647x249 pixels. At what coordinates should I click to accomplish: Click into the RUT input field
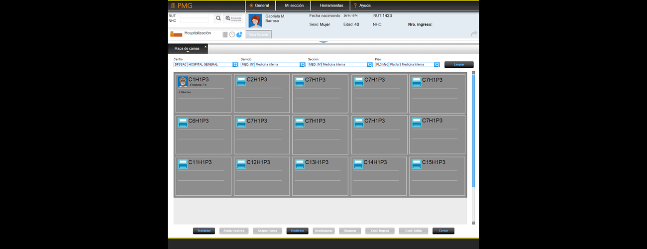point(195,16)
